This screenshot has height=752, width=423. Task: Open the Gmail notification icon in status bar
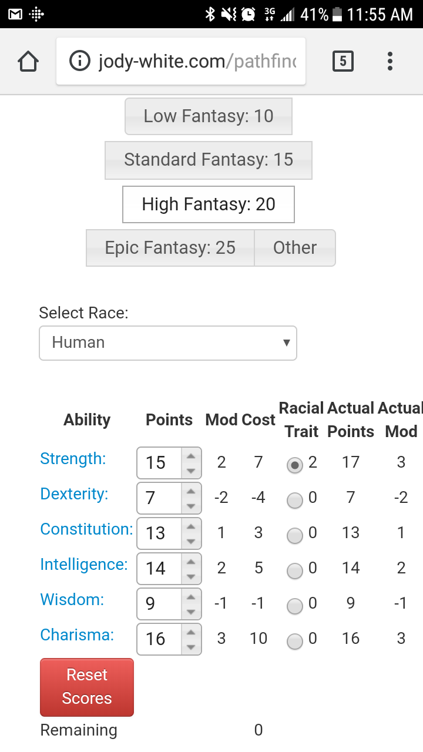(15, 14)
